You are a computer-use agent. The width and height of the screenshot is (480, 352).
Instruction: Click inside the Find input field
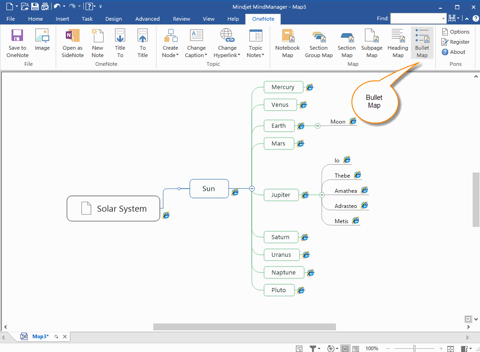pos(416,19)
